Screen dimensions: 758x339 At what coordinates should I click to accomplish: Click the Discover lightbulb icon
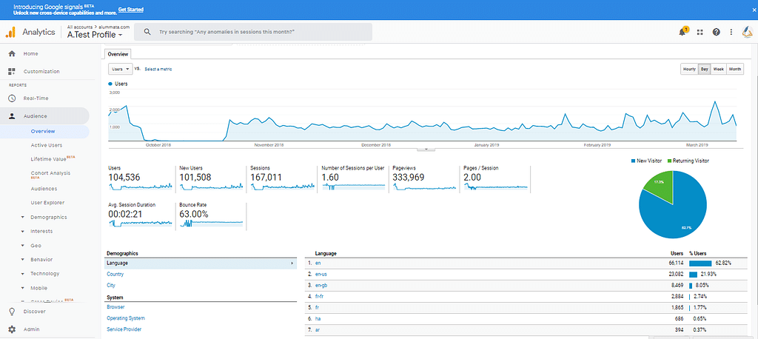tap(12, 312)
